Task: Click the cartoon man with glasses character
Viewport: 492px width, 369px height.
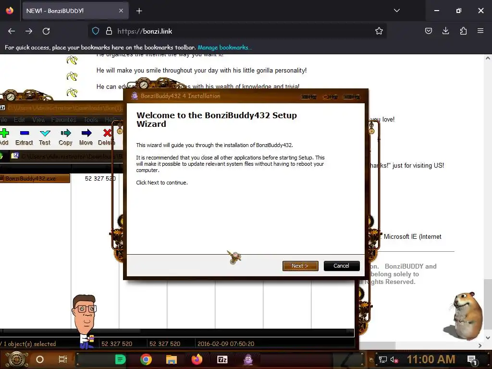Action: coord(84,321)
